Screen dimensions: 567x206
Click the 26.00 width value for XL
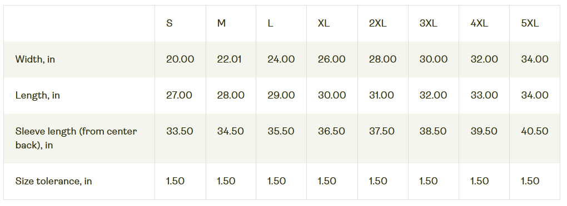tap(332, 59)
